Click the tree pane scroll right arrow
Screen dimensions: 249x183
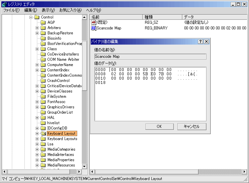pyautogui.click(x=79, y=171)
